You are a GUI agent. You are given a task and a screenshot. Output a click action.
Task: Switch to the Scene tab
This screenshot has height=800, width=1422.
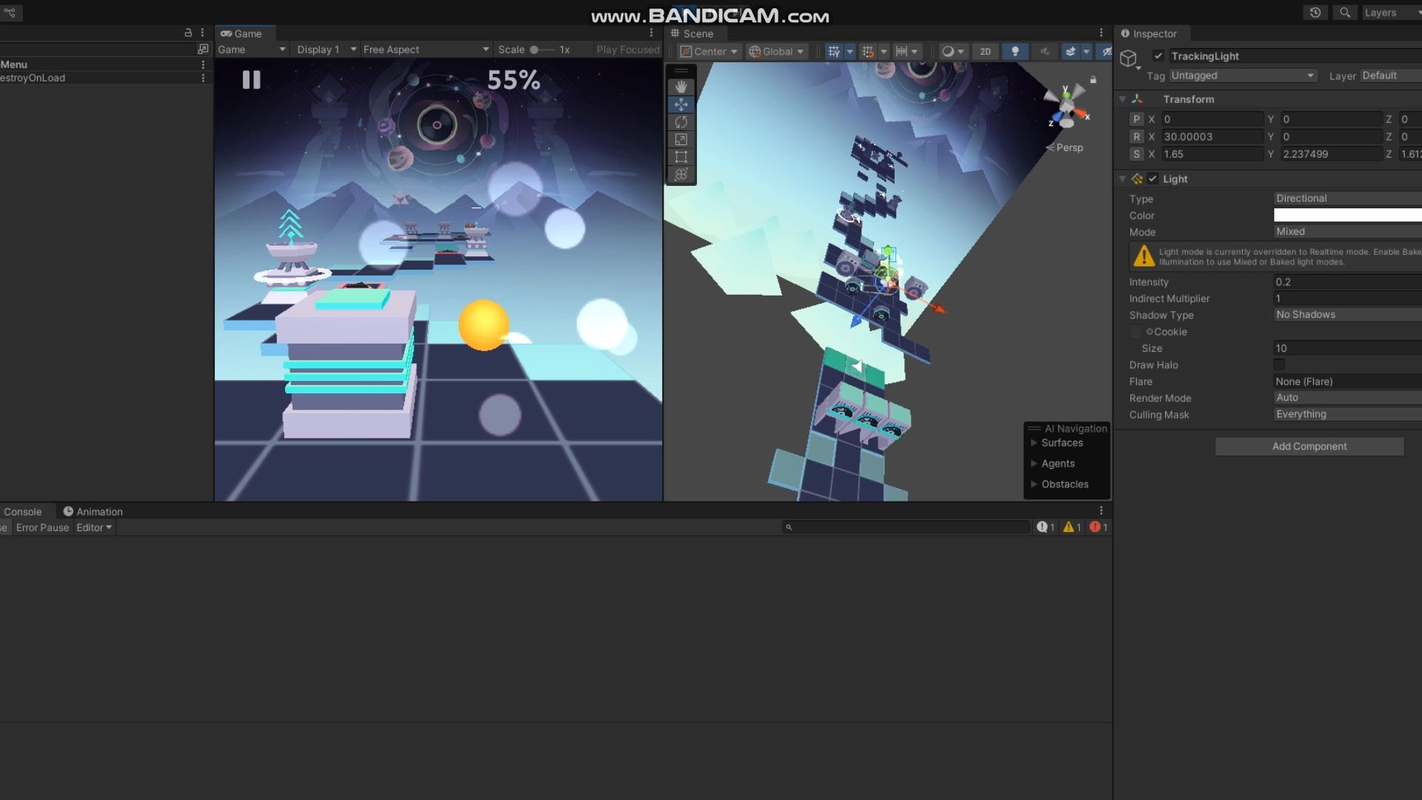(x=692, y=33)
